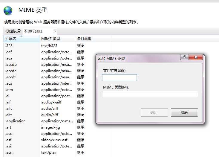Click the 取消 button
The width and height of the screenshot is (219, 157).
(x=184, y=112)
